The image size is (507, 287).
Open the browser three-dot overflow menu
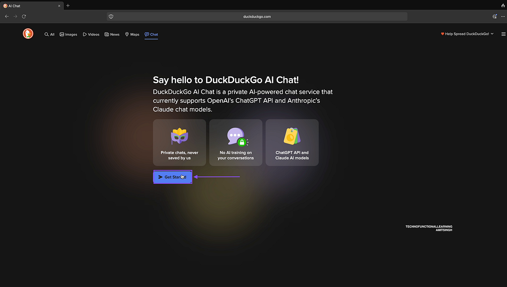tap(503, 16)
